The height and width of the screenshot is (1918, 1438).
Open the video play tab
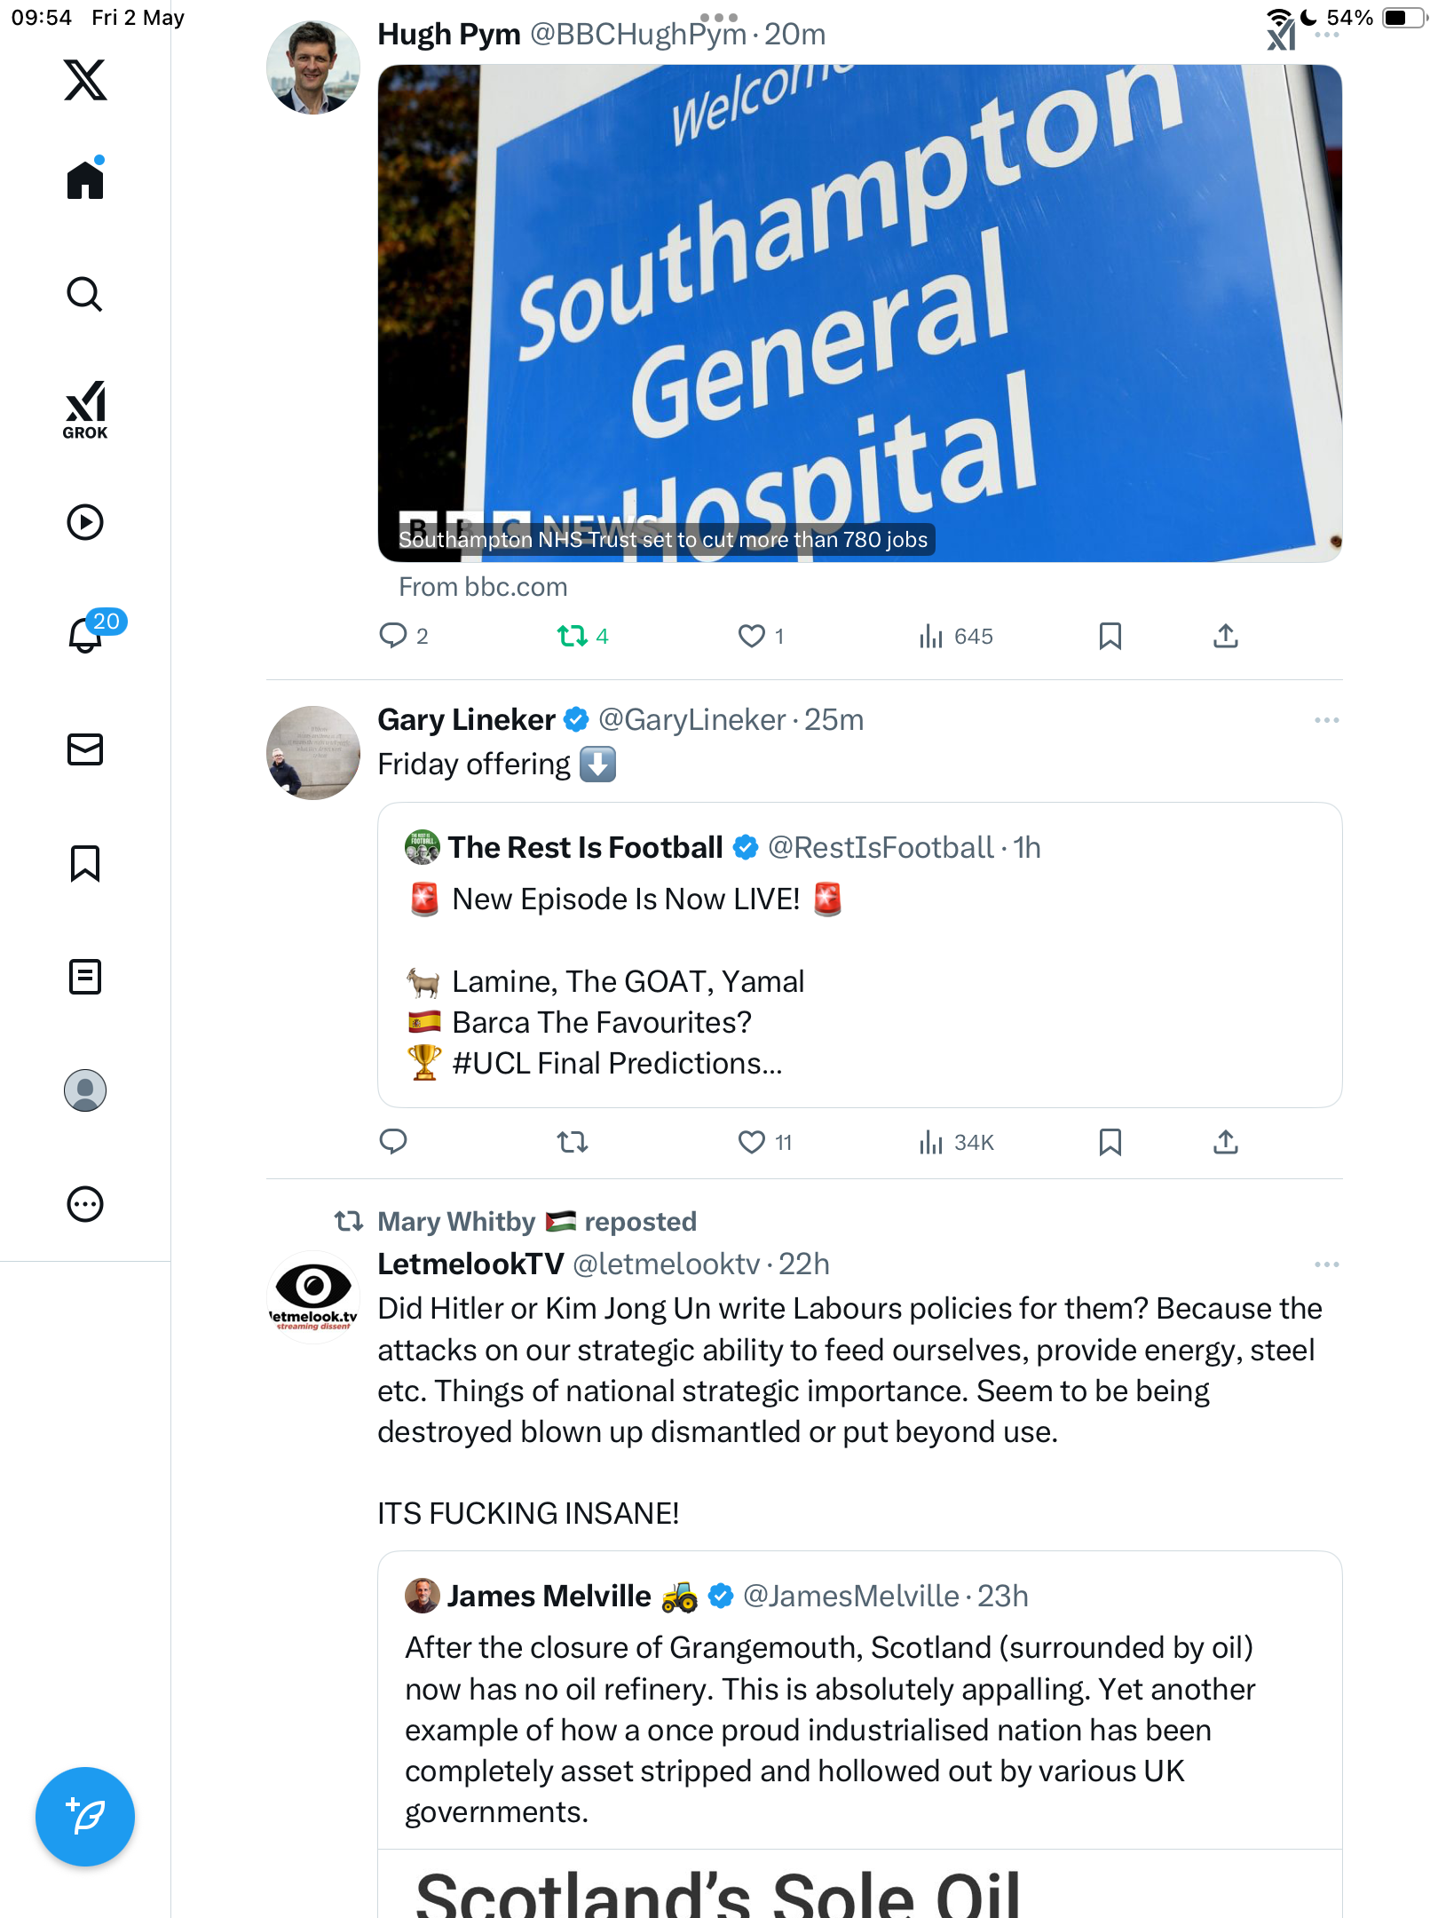tap(85, 522)
